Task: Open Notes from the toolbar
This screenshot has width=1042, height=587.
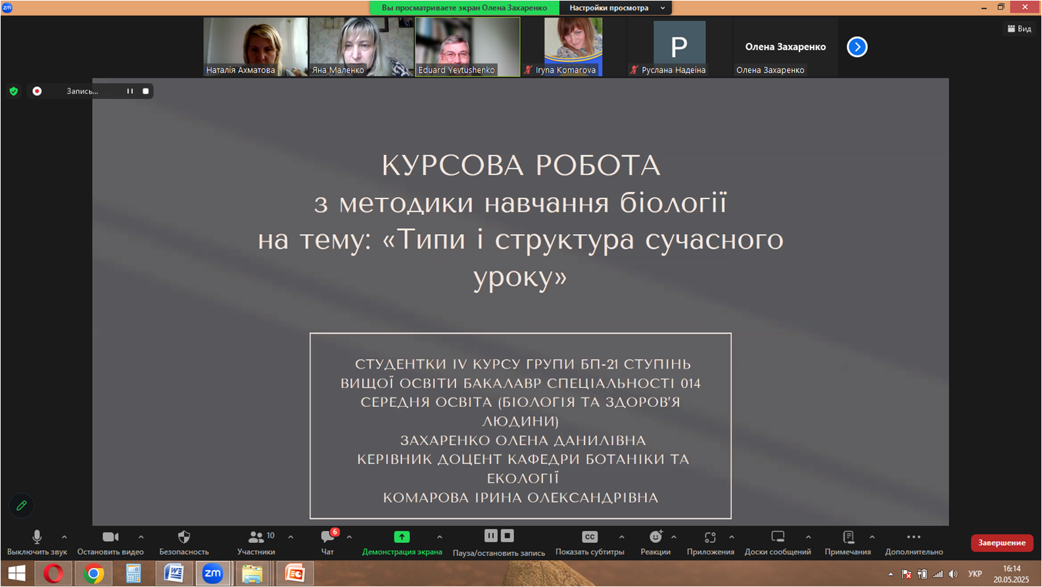Action: [x=848, y=538]
